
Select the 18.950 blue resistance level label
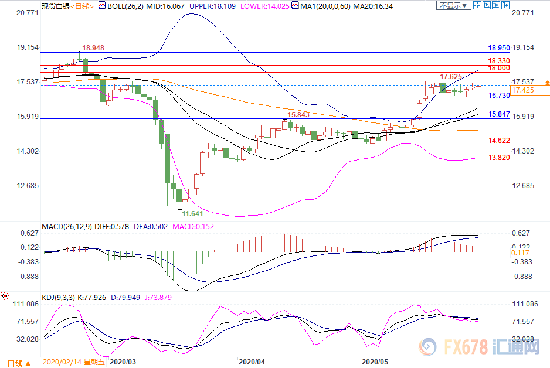(499, 48)
